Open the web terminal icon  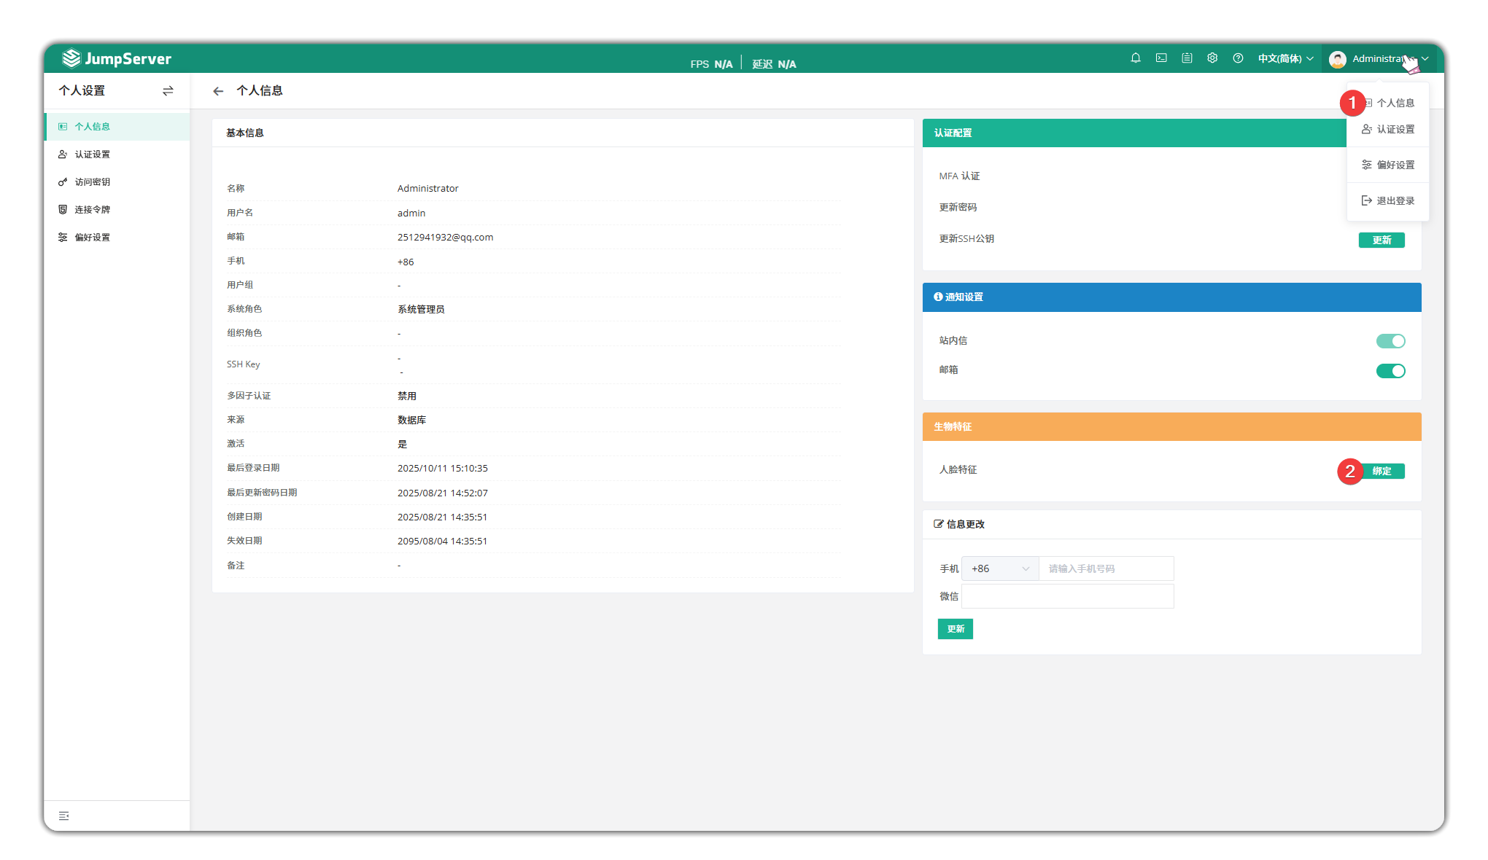(1161, 58)
